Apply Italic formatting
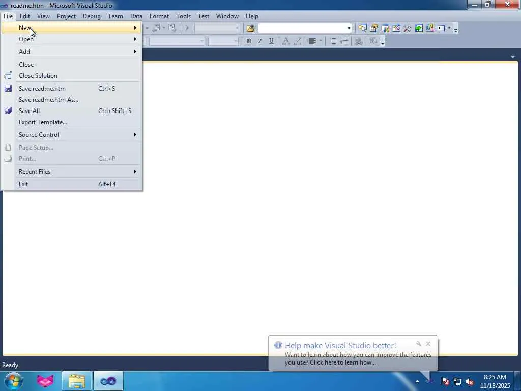Image resolution: width=521 pixels, height=391 pixels. pyautogui.click(x=260, y=41)
